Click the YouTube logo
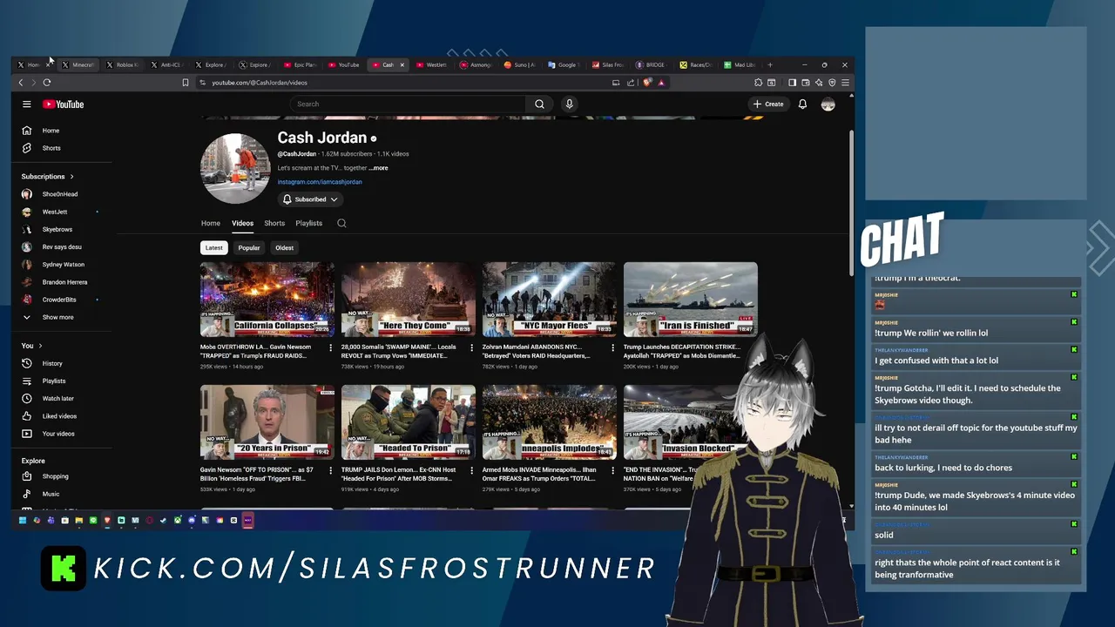Image resolution: width=1115 pixels, height=627 pixels. click(64, 104)
